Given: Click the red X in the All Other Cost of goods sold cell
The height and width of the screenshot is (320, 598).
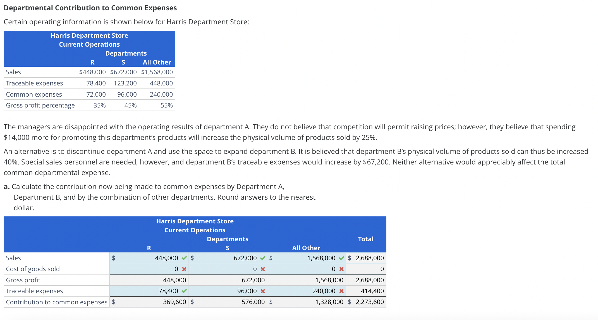Looking at the screenshot, I should pyautogui.click(x=341, y=269).
